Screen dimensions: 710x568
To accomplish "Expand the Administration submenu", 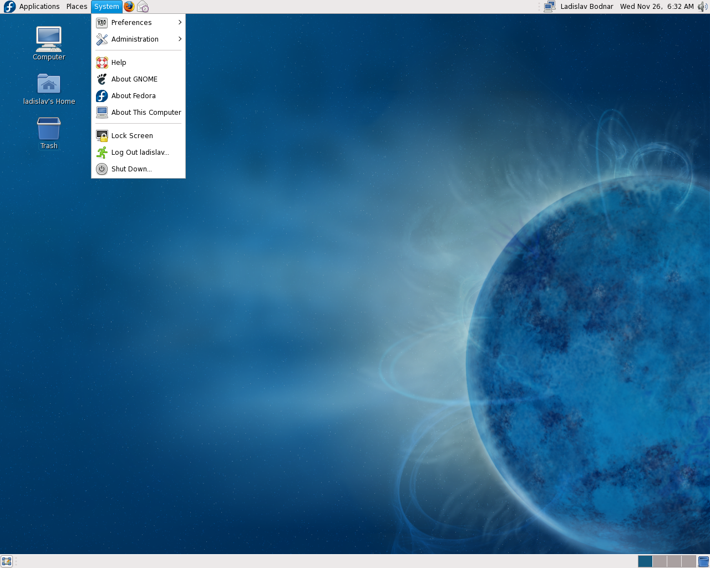I will tap(138, 39).
